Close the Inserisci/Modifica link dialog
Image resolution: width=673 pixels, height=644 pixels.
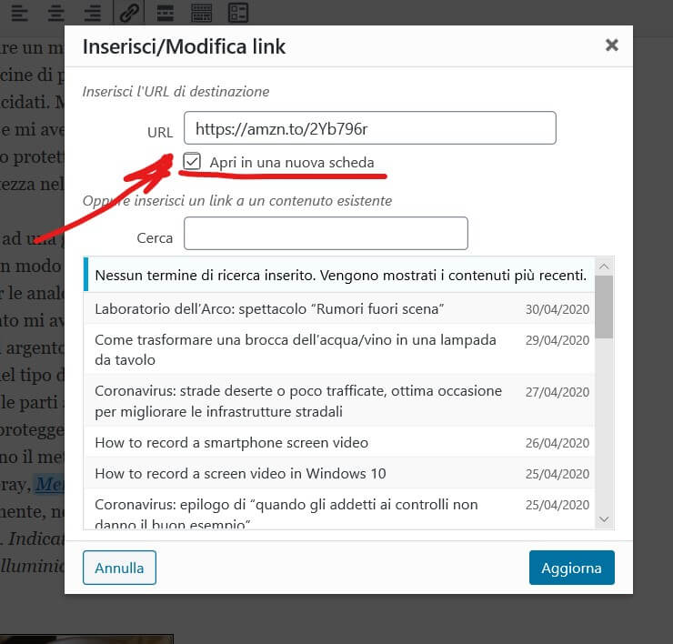click(x=612, y=45)
